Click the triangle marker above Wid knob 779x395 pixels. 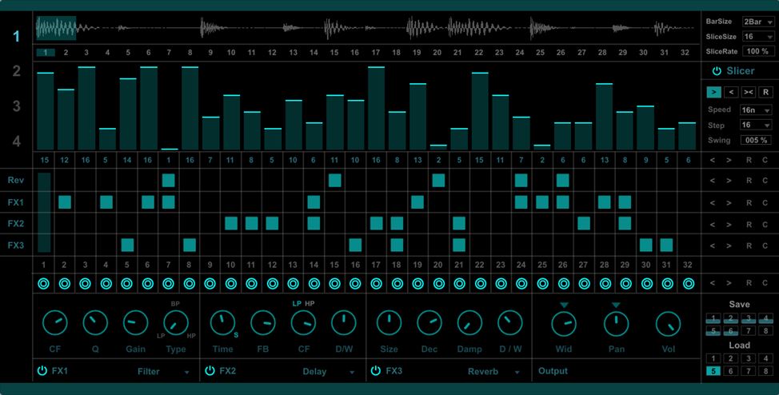point(564,305)
